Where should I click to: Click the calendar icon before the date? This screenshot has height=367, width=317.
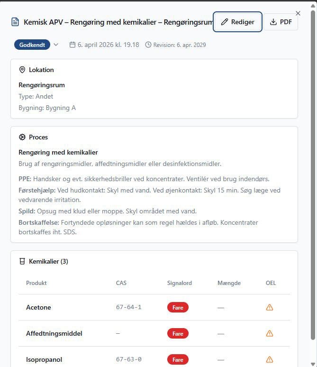[72, 45]
